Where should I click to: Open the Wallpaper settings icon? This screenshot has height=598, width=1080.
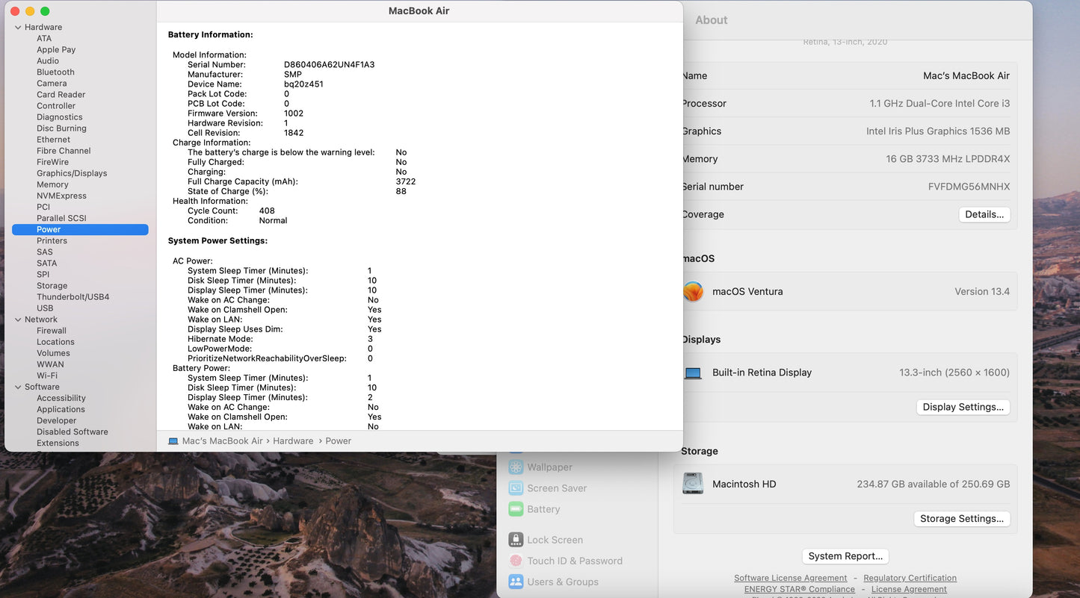click(516, 467)
